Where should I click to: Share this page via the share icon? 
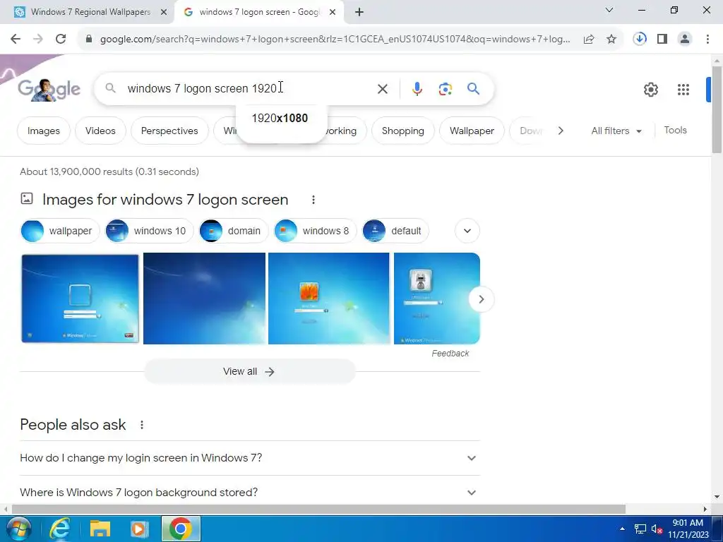point(589,40)
